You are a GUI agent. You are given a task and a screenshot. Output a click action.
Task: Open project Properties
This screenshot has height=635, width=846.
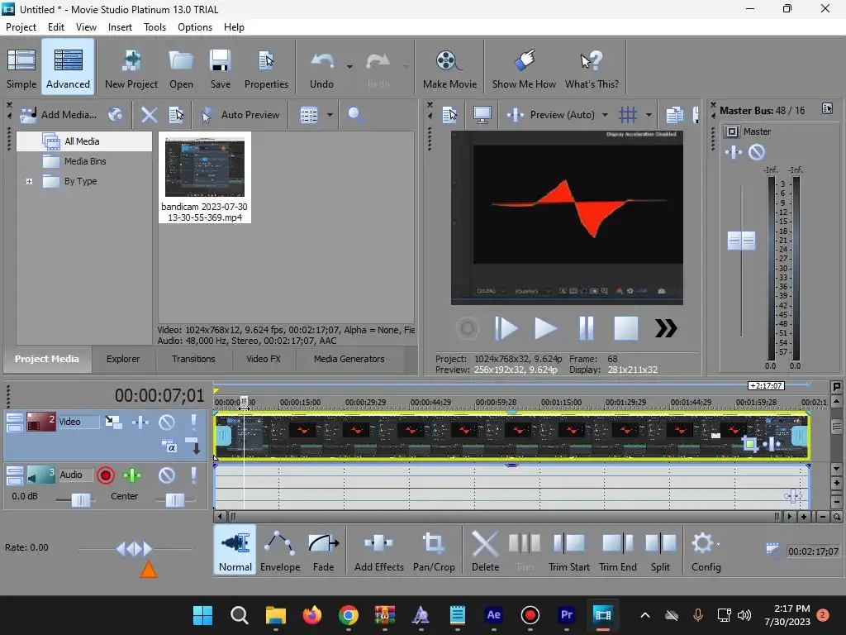266,69
